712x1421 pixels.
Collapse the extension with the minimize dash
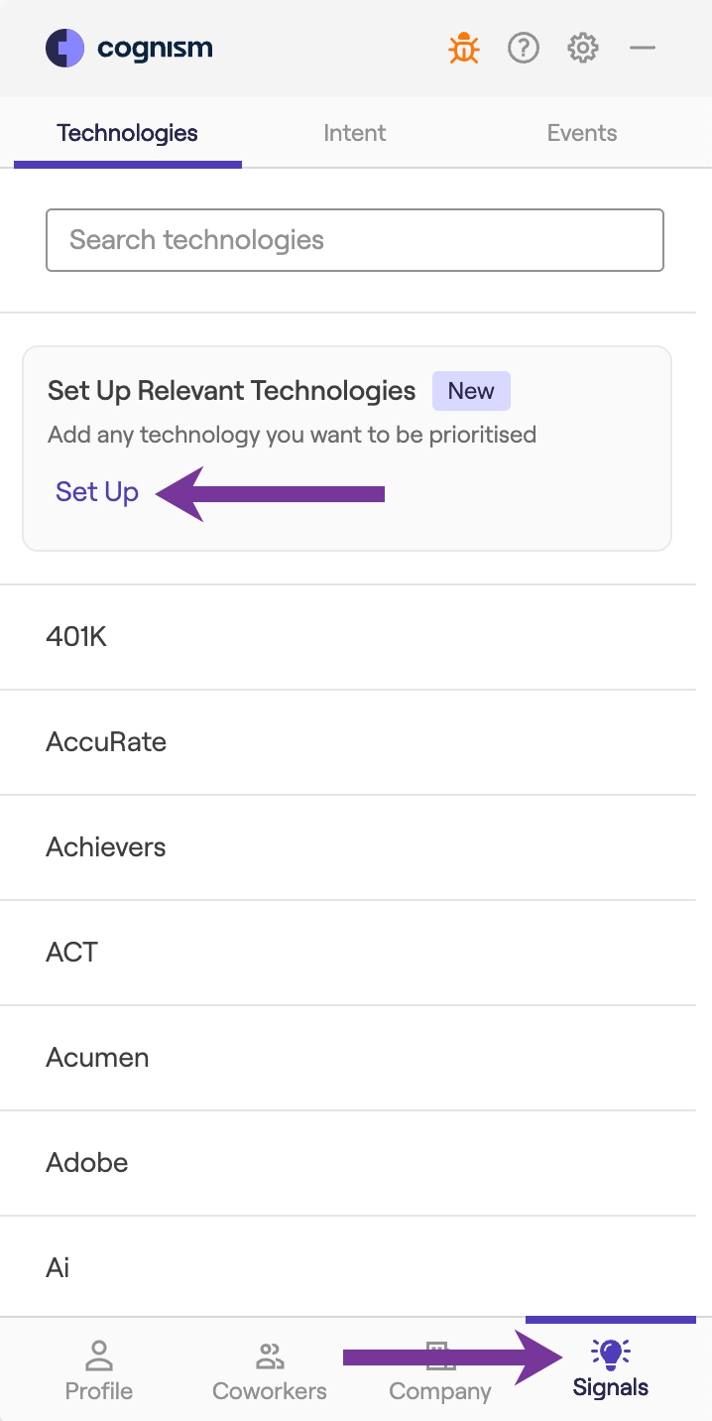pyautogui.click(x=644, y=47)
